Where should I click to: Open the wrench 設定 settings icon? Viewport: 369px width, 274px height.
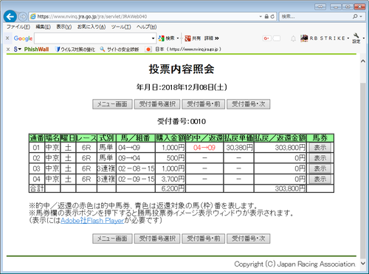click(356, 38)
